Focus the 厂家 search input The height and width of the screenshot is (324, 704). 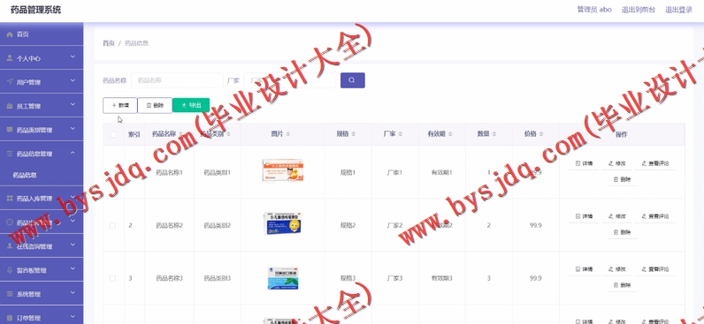(289, 80)
